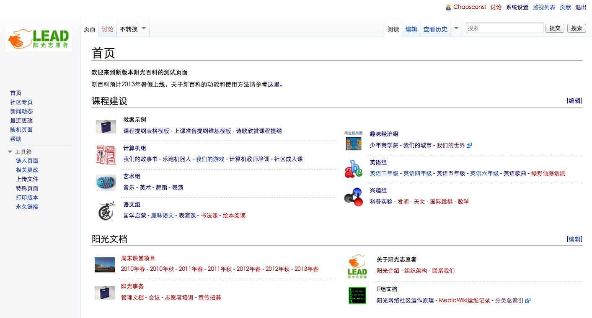This screenshot has height=318, width=592.
Task: Click the LEAD 阳光志愿者 site logo
Action: pyautogui.click(x=39, y=39)
